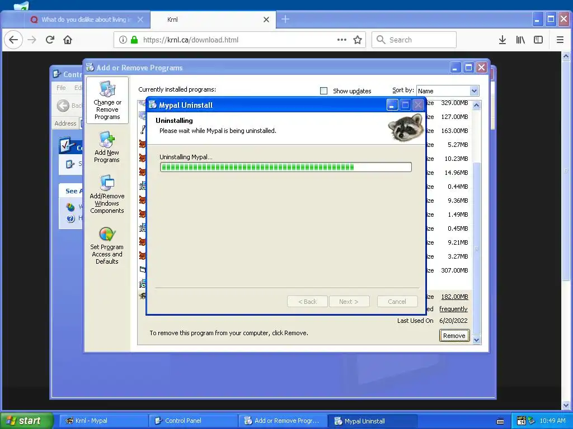Viewport: 573px width, 429px height.
Task: Open page actions three-dot menu
Action: 342,40
